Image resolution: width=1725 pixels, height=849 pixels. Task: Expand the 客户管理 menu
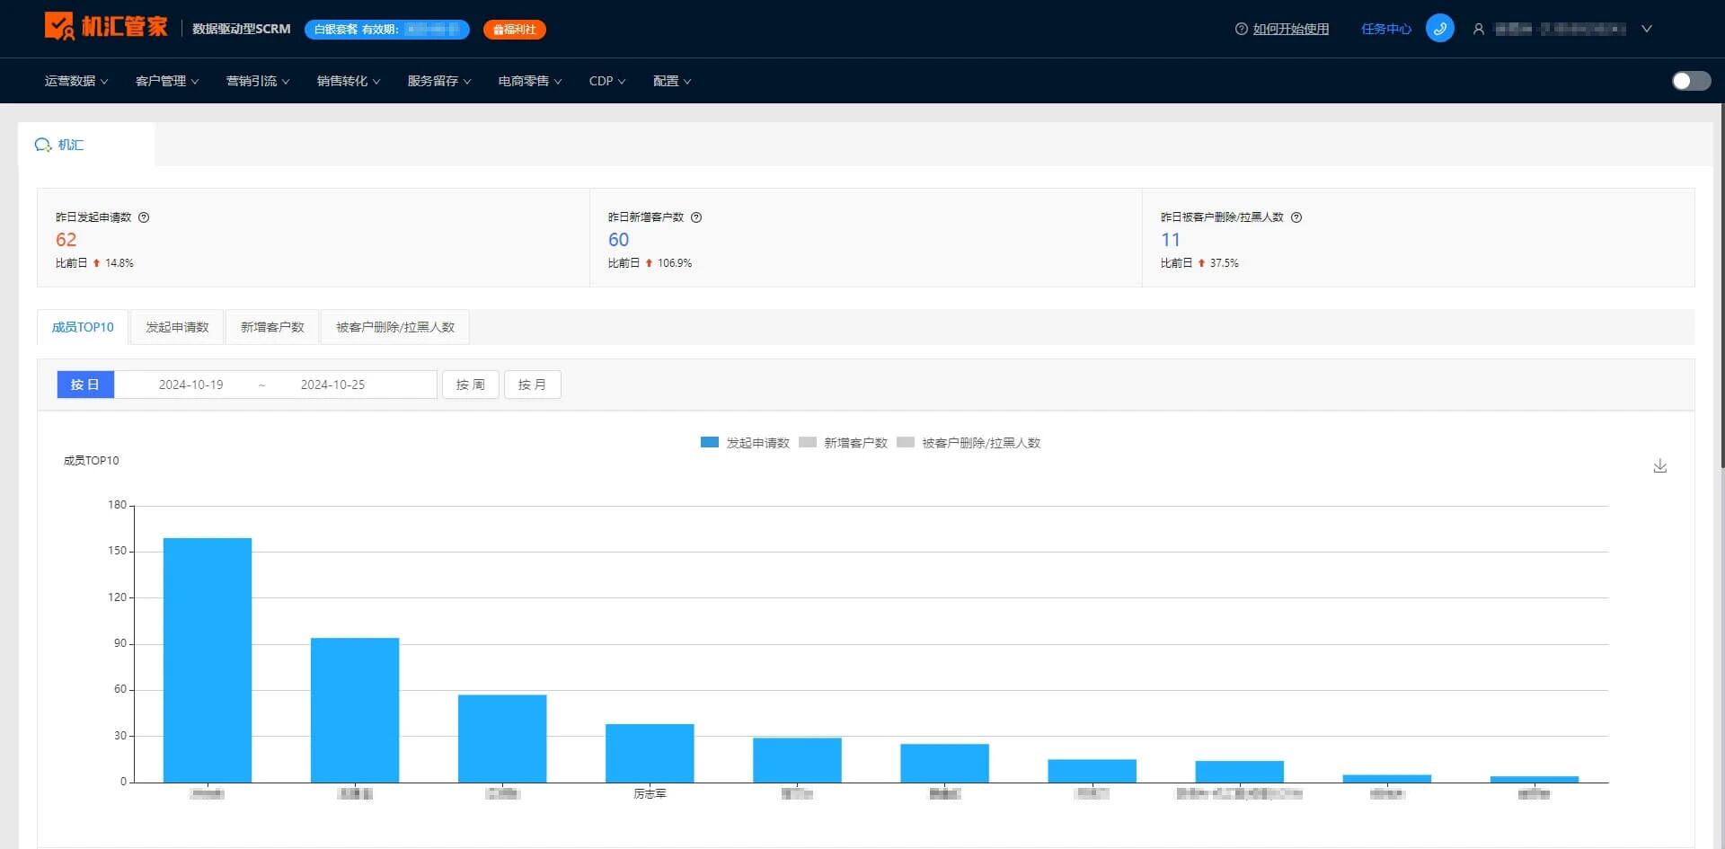pyautogui.click(x=167, y=81)
